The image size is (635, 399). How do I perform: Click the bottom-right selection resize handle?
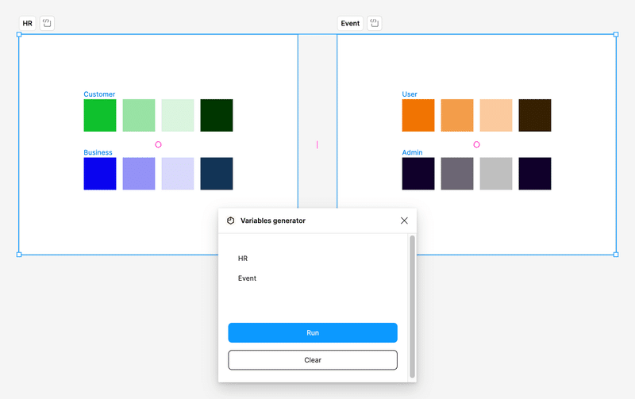616,255
